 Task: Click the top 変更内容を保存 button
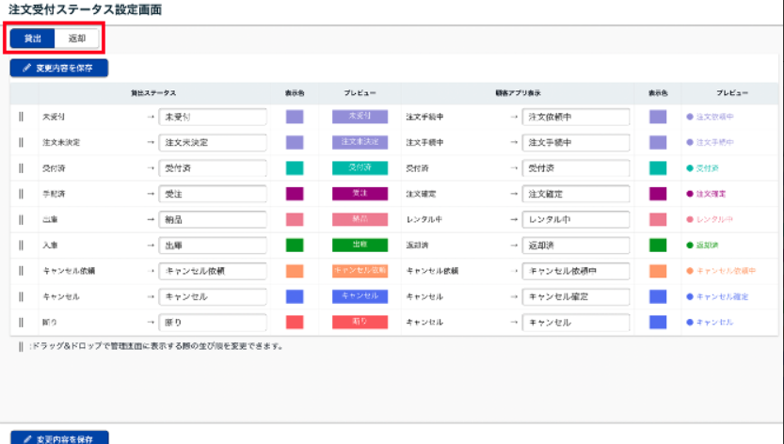(59, 68)
